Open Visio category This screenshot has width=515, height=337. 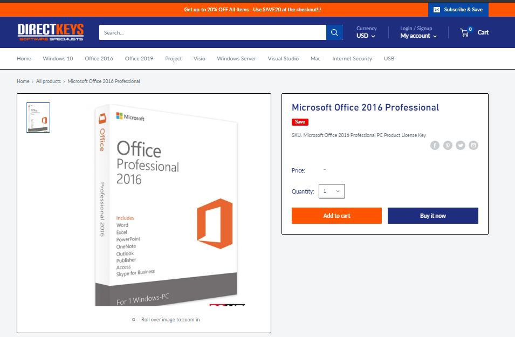(x=200, y=58)
